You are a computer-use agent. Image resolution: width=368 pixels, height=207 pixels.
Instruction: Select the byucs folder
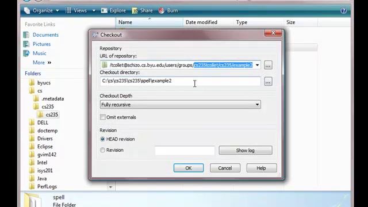click(44, 83)
